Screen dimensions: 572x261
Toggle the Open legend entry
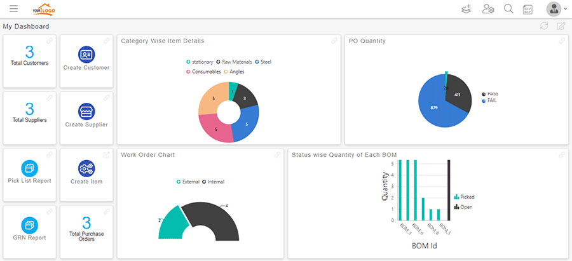(463, 207)
